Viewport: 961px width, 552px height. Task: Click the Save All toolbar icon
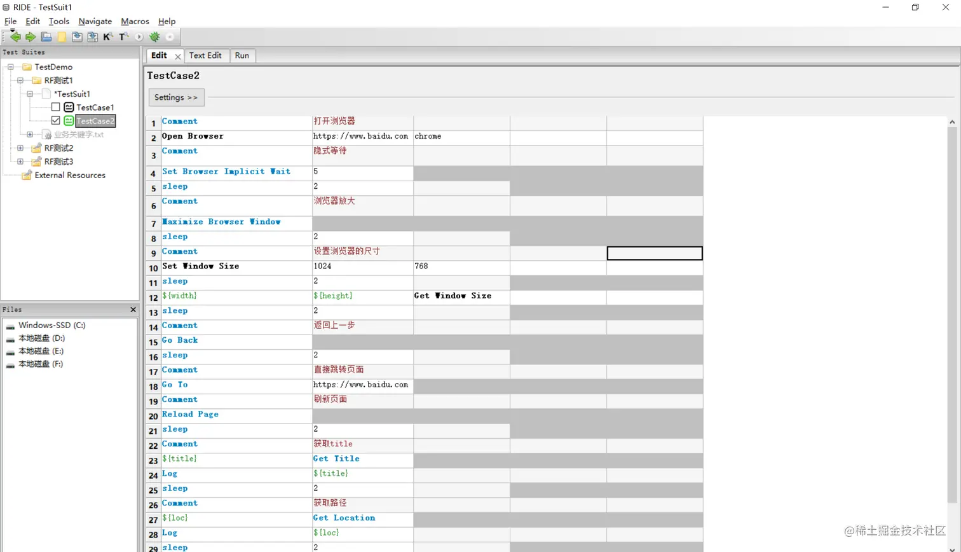pyautogui.click(x=93, y=37)
